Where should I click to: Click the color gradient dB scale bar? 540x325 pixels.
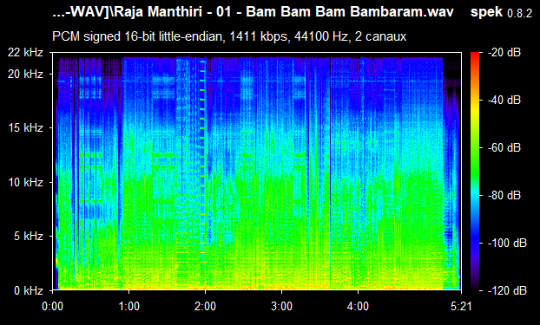(475, 172)
